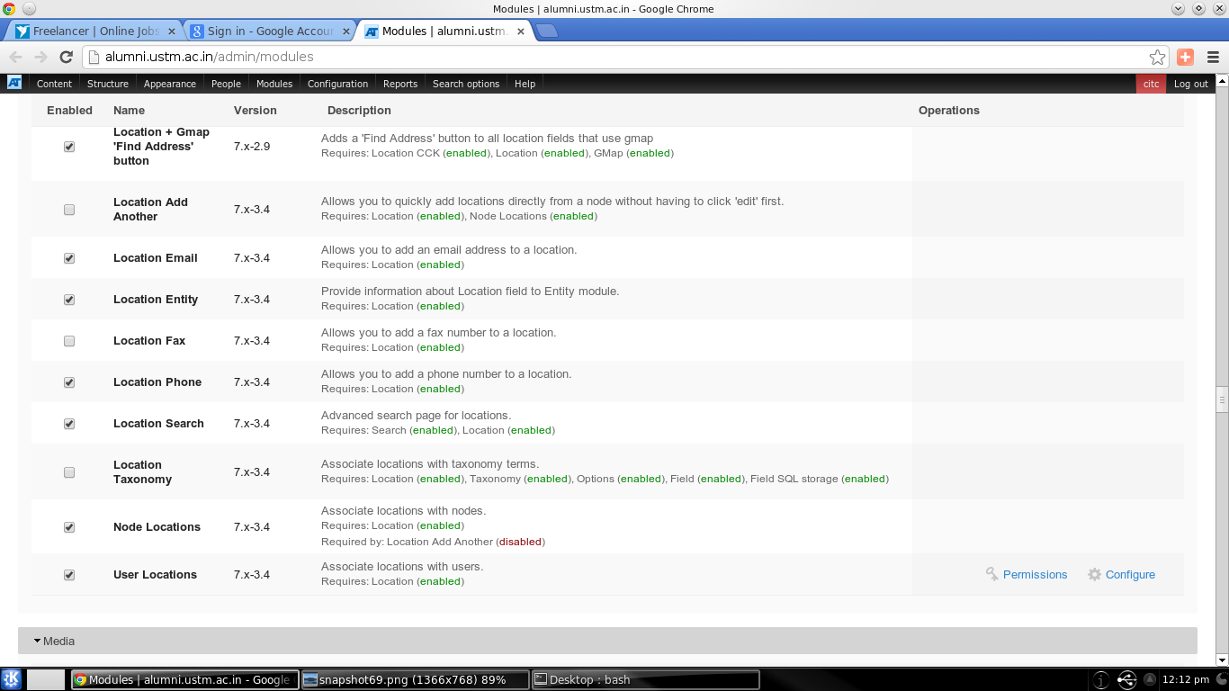
Task: Show hidden system tray icons
Action: click(1150, 679)
